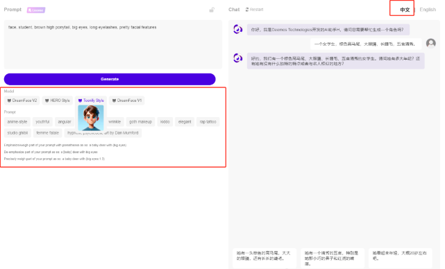Click the Toonify cartoon boy preview thumbnail
This screenshot has height=269, width=445.
pos(91,118)
